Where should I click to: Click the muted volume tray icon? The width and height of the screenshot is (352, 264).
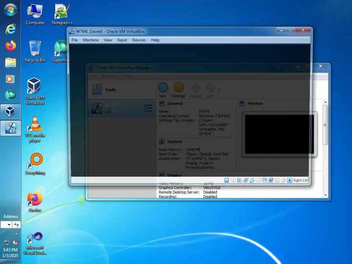15,242
